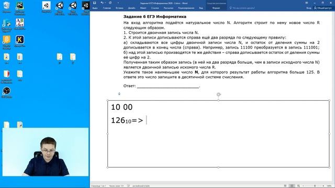Open the Ribbon Display Options button
The height and width of the screenshot is (188, 335).
pos(307,3)
